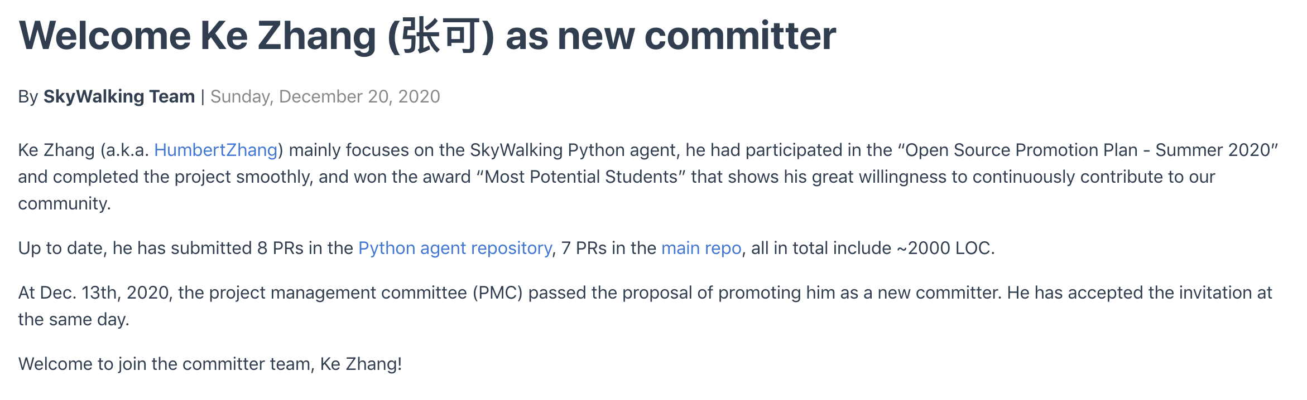This screenshot has height=400, width=1307.
Task: Open the Python agent repository link
Action: tap(455, 248)
